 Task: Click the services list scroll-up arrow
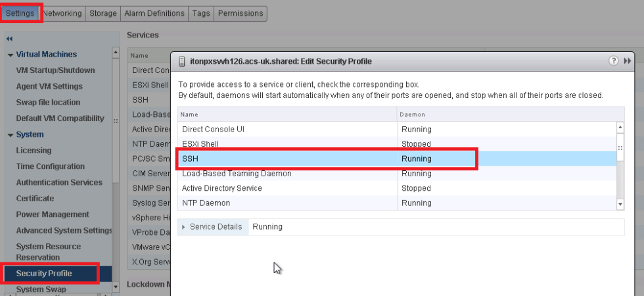click(620, 127)
